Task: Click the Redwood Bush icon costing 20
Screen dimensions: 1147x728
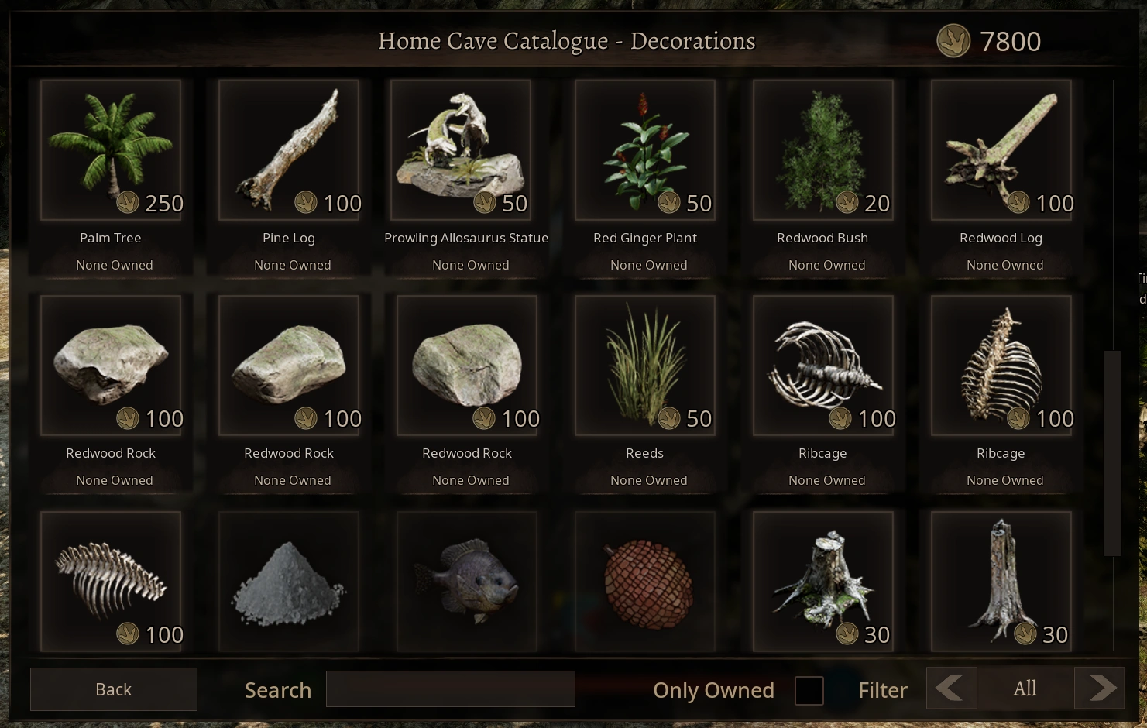Action: pos(823,150)
